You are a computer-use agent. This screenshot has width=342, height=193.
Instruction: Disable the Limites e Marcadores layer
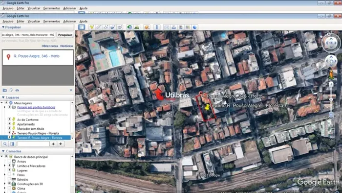[9, 166]
